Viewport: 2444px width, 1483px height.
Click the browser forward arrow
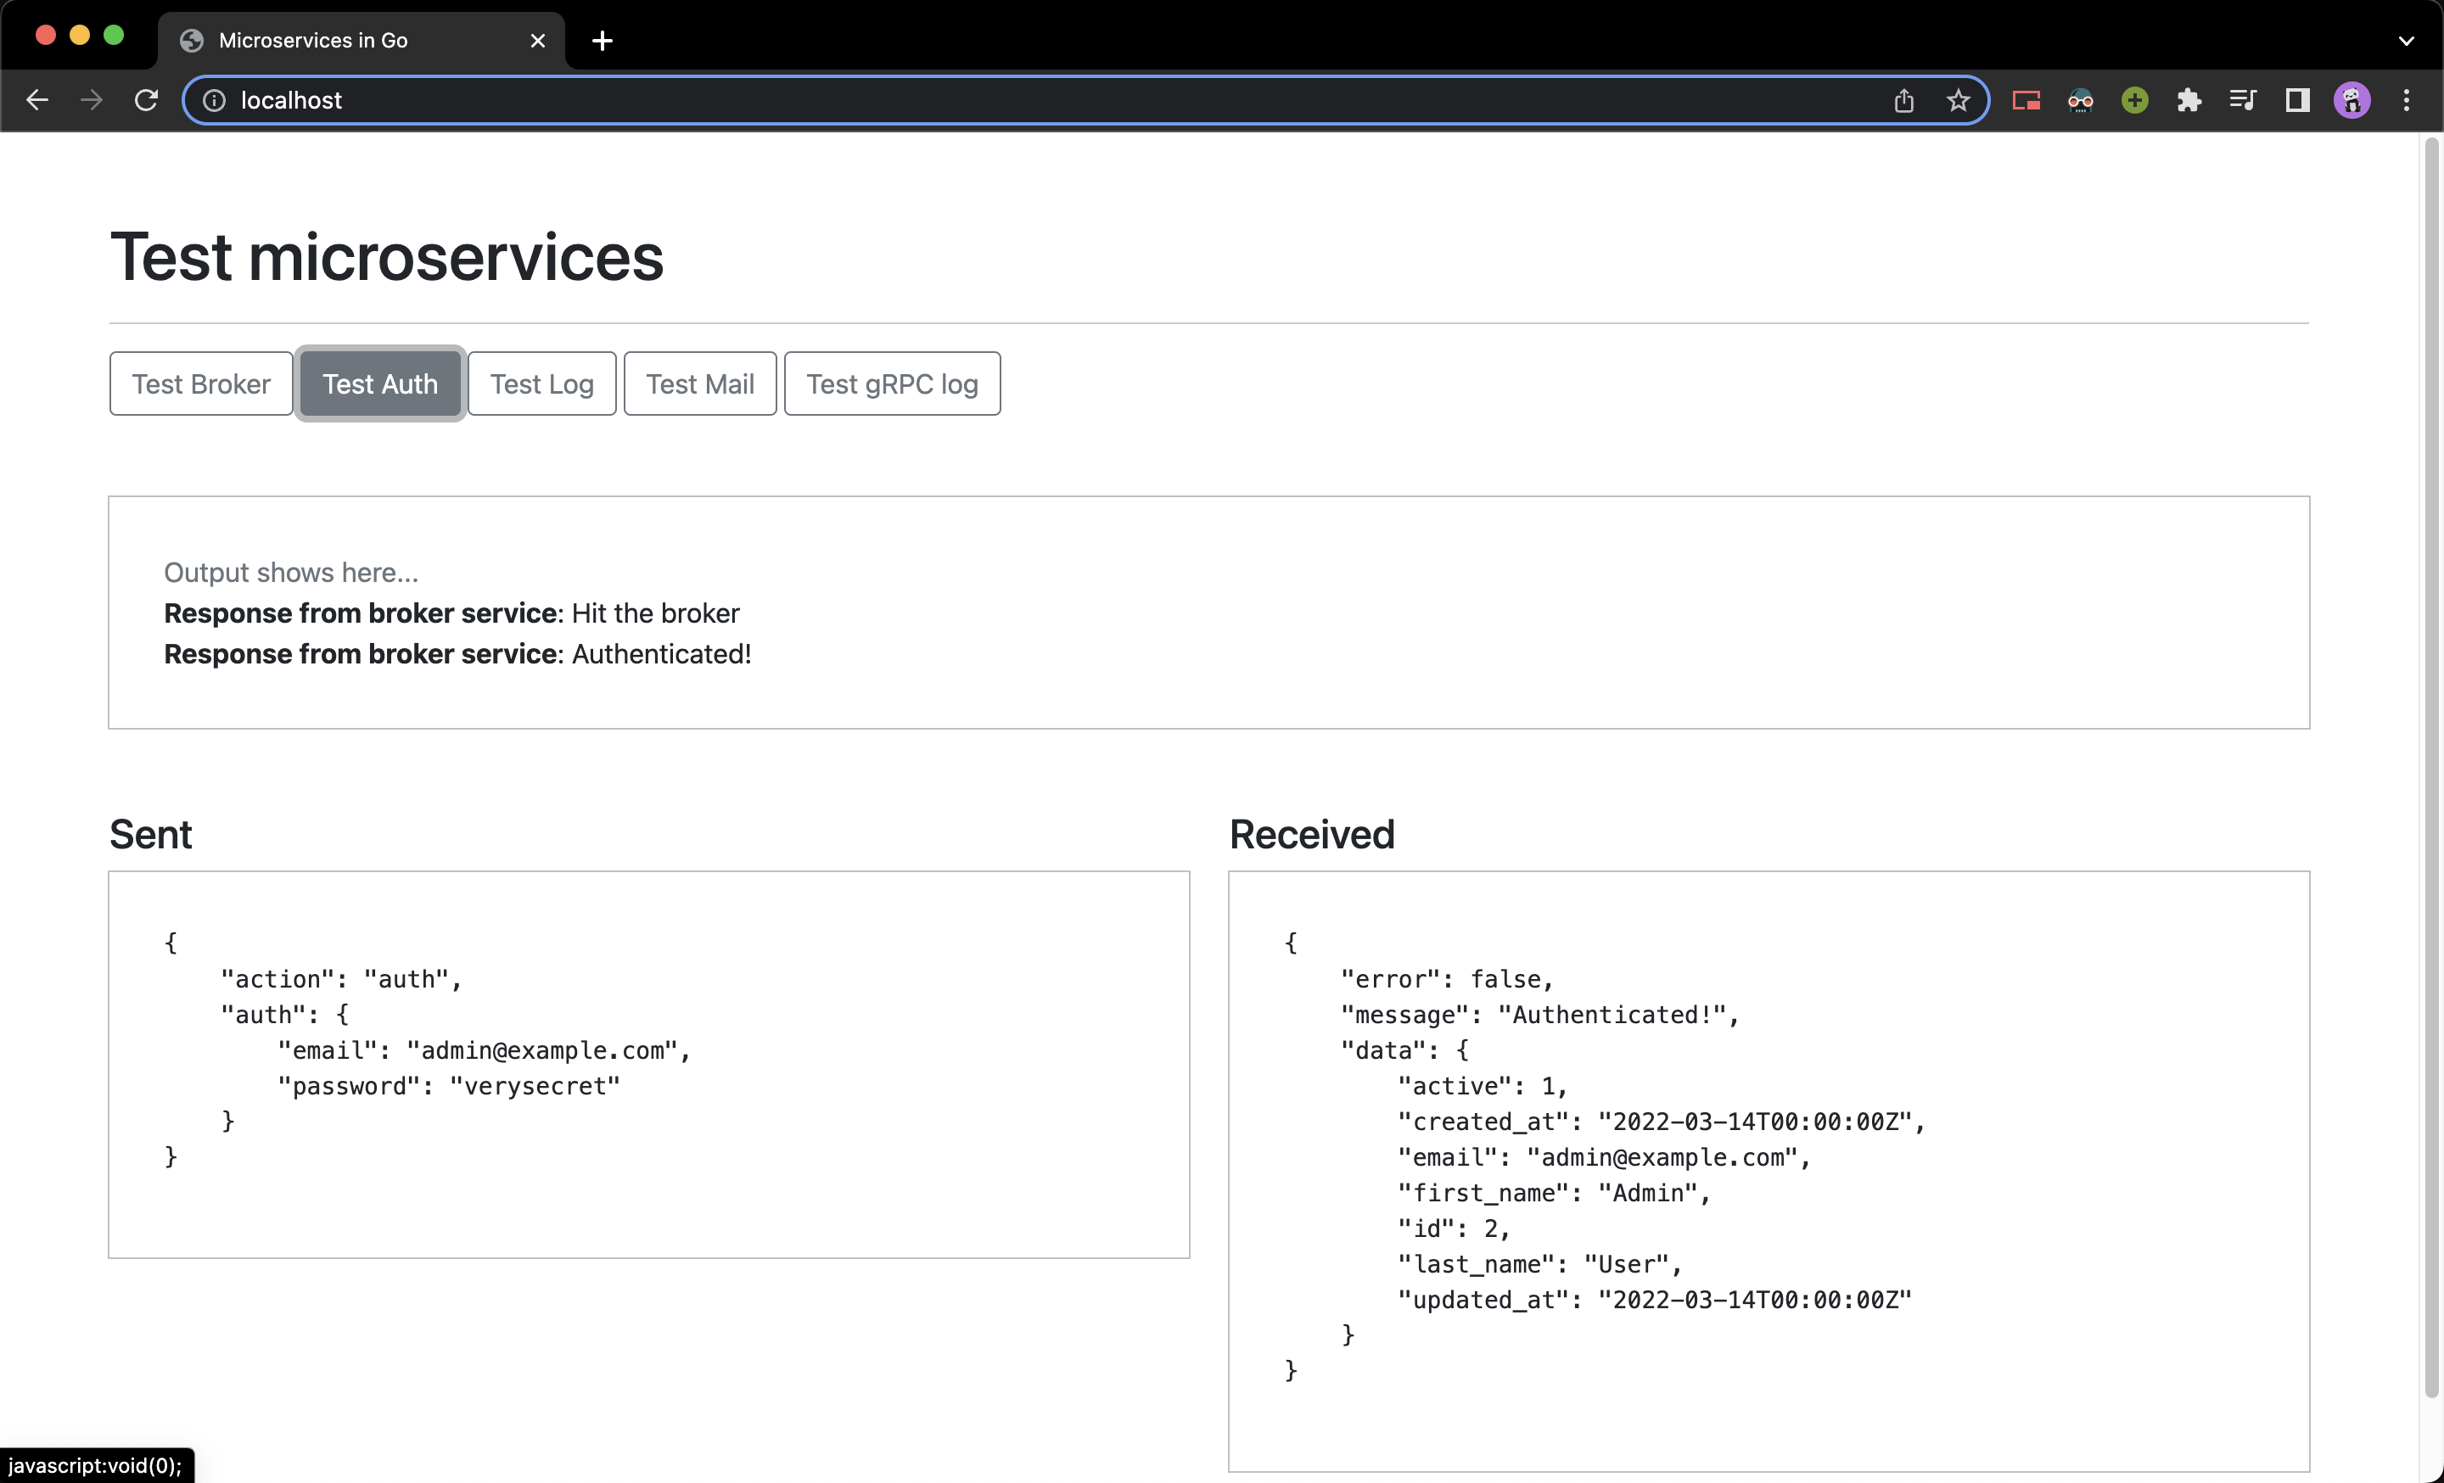coord(92,100)
